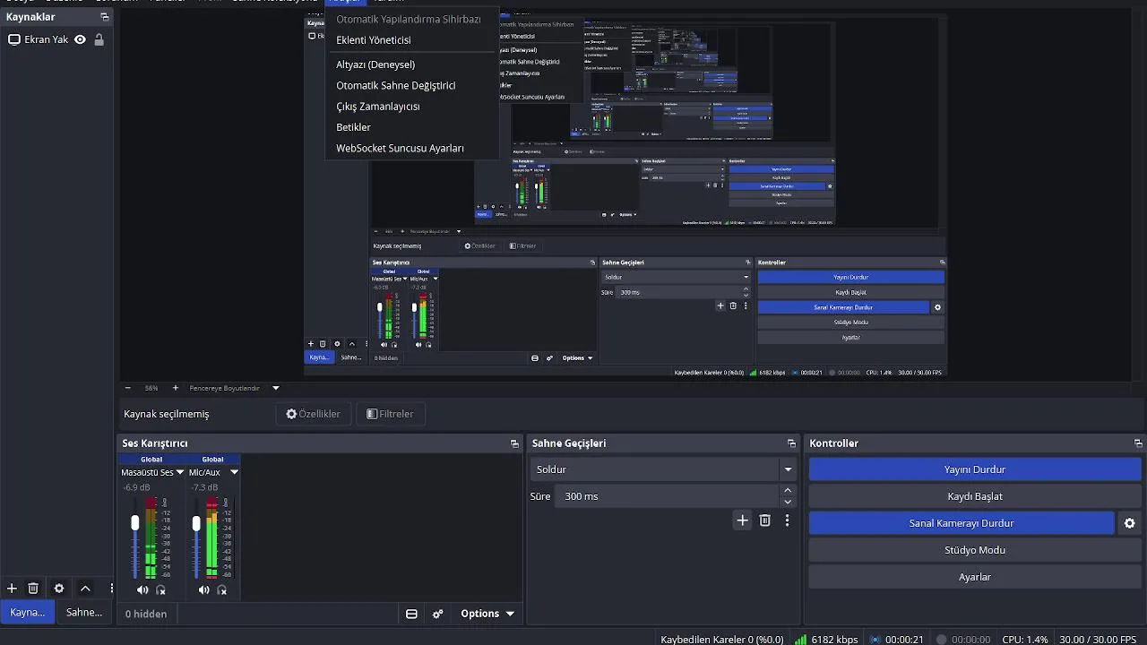Open Otomatik Sahne Değiştirici
The image size is (1147, 645).
(396, 85)
